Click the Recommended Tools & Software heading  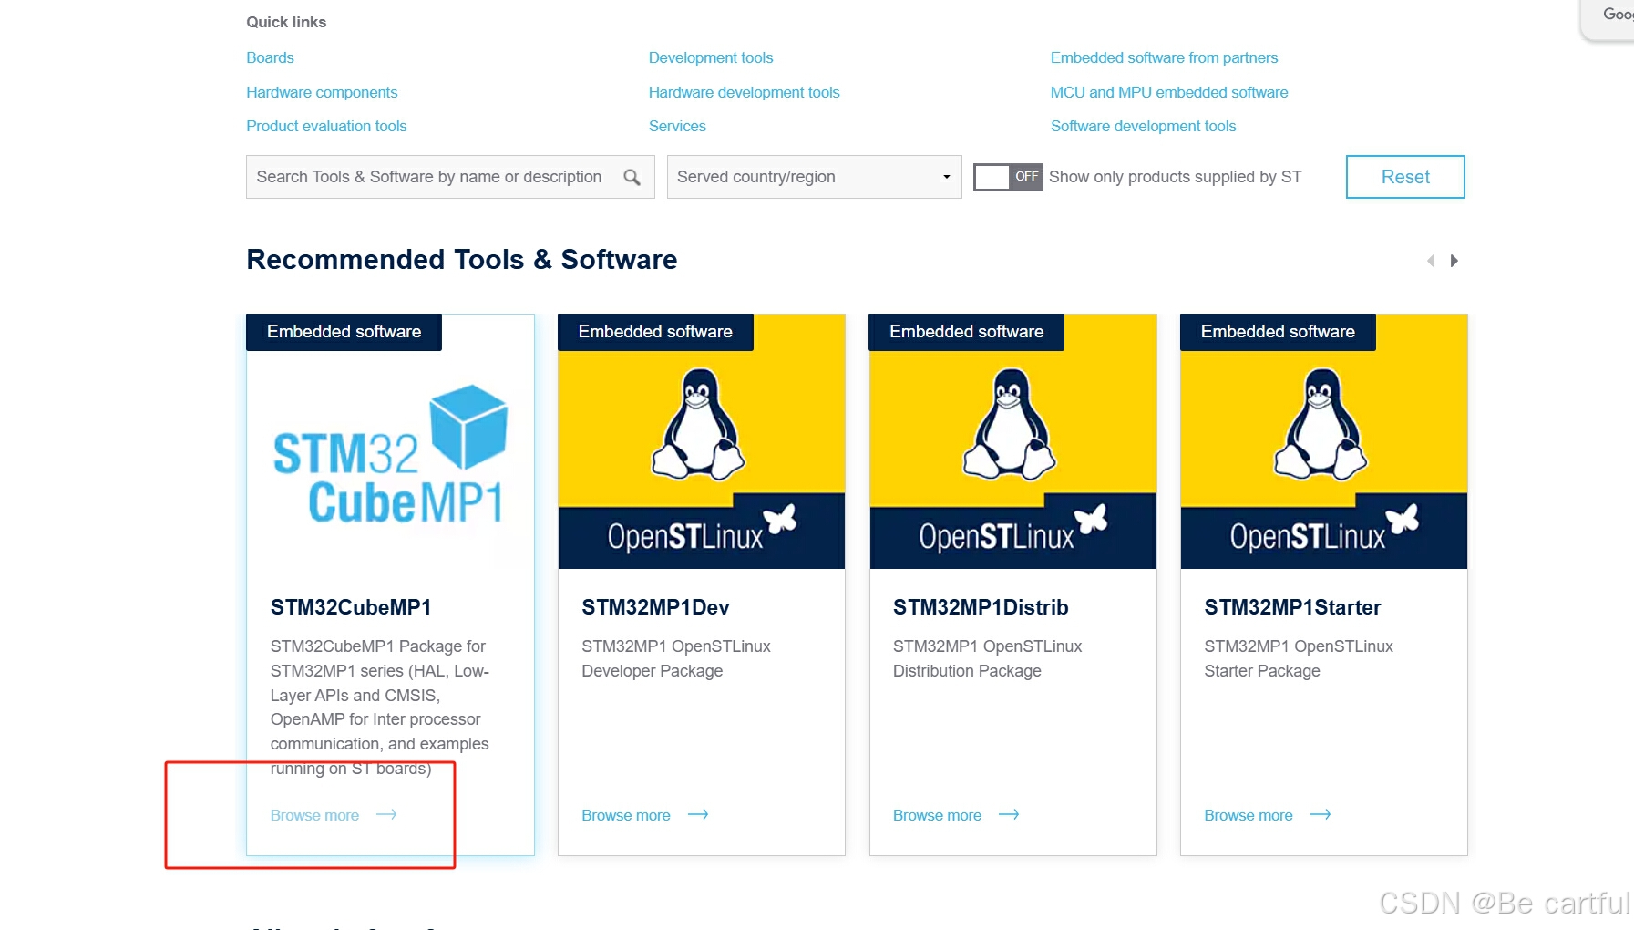pos(462,260)
